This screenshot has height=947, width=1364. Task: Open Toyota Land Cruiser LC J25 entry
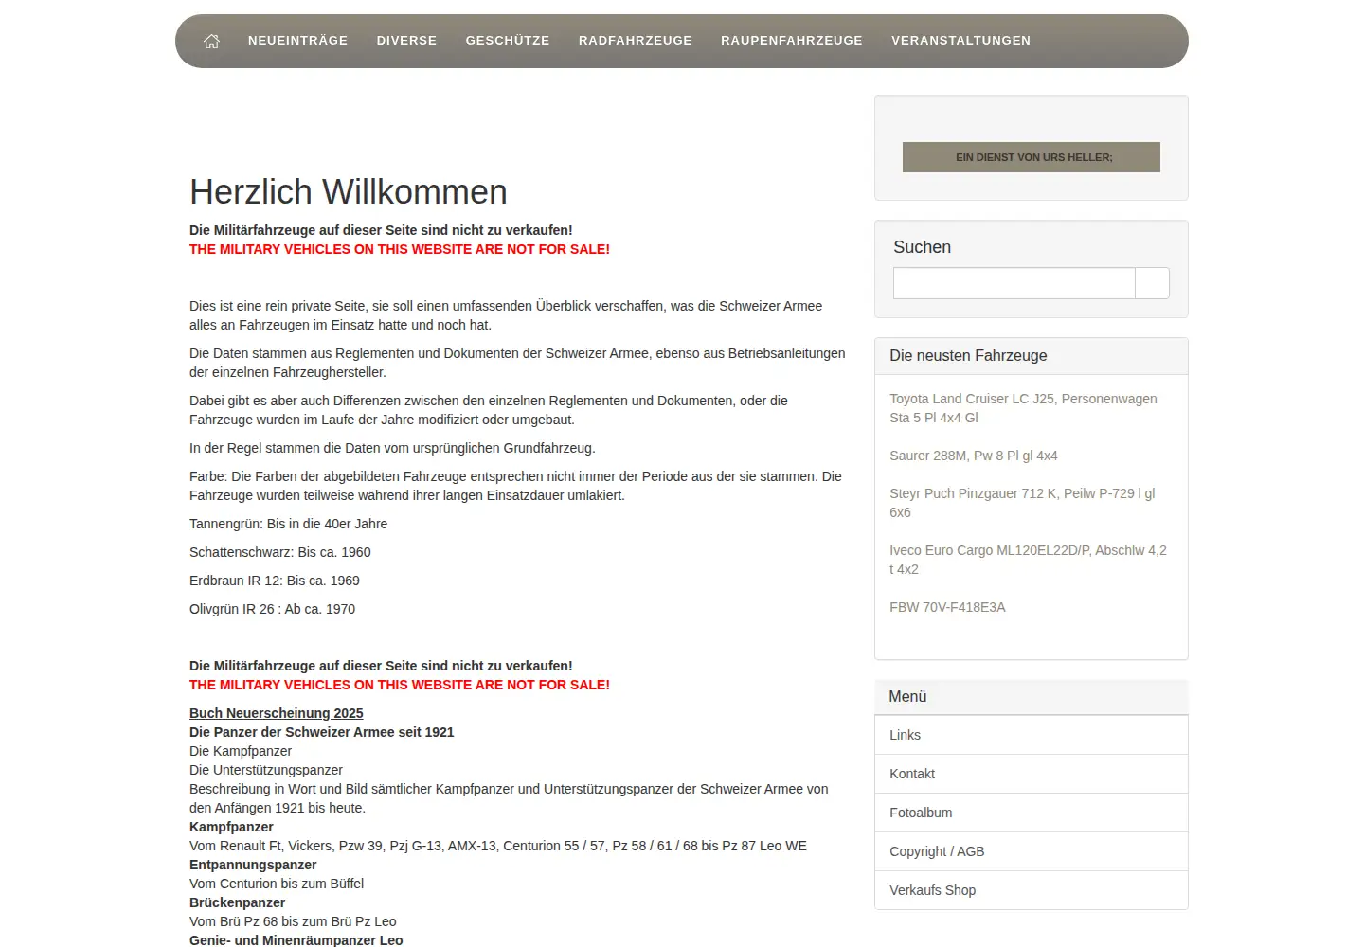coord(1023,408)
